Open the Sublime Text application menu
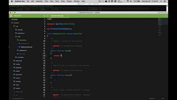Image resolution: width=177 pixels, height=100 pixels. coord(20,1)
